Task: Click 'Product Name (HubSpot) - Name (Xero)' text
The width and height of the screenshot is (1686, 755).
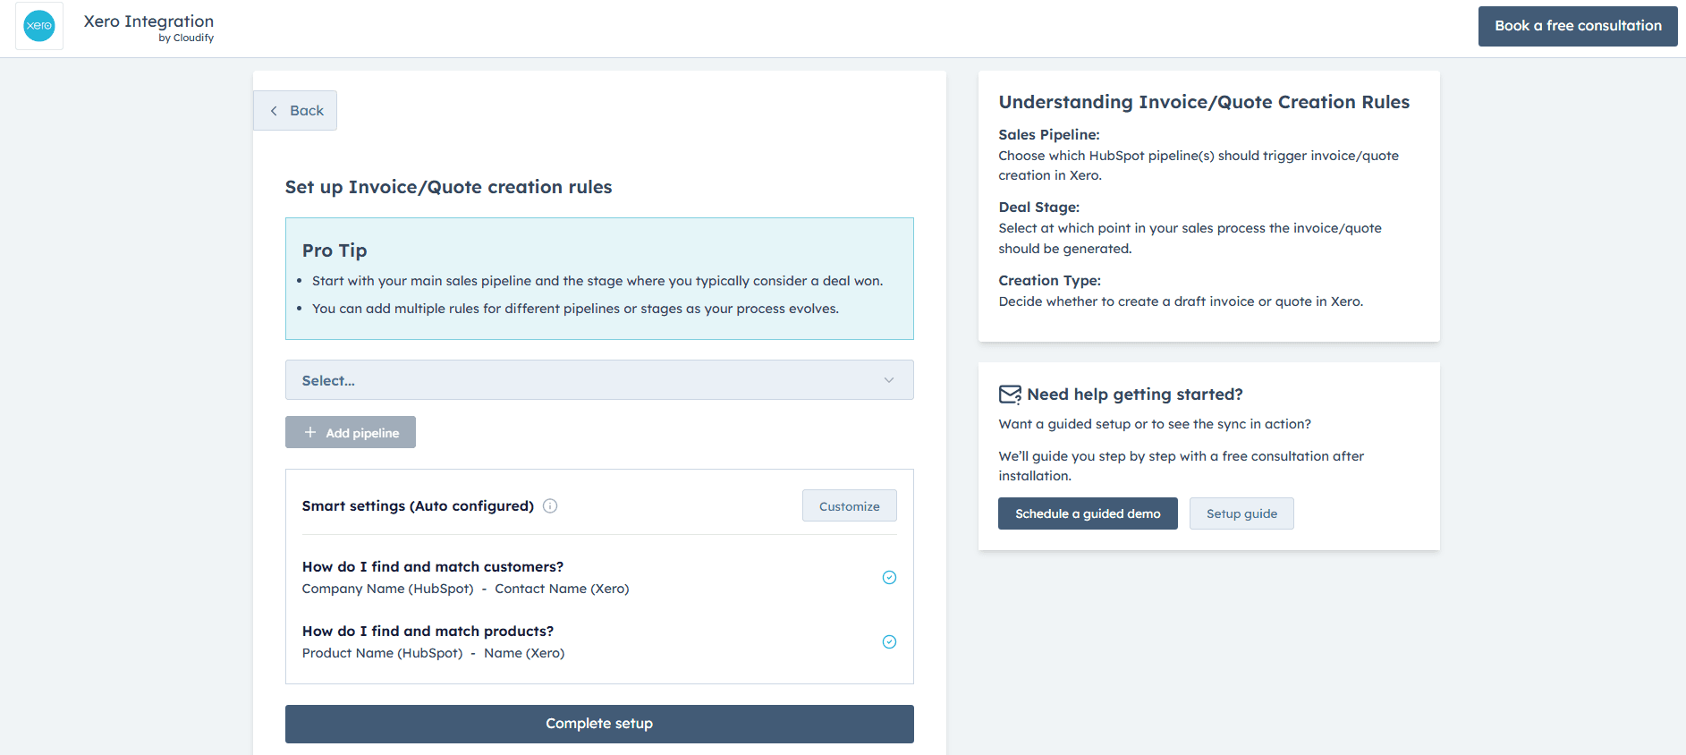Action: point(434,653)
